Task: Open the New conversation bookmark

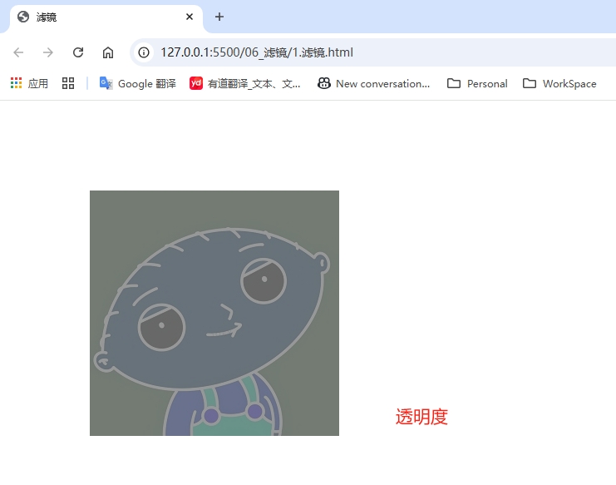Action: coord(373,83)
